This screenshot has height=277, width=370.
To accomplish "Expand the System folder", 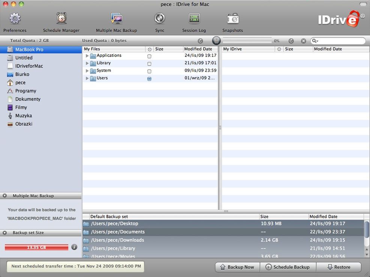I will pos(87,71).
